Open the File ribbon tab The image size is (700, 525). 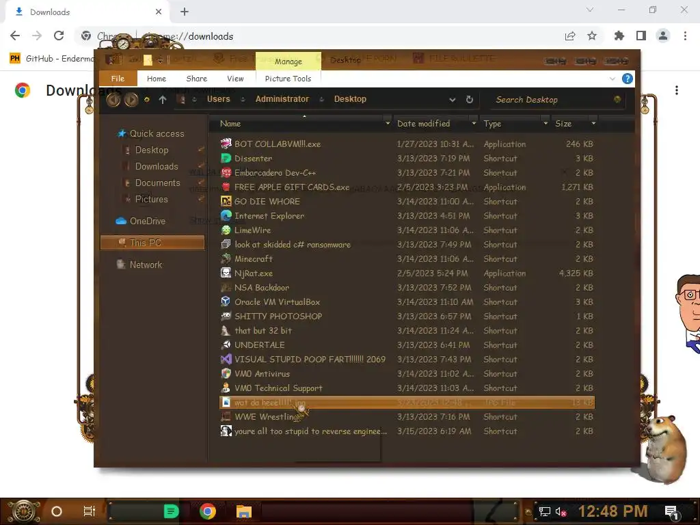coord(118,79)
